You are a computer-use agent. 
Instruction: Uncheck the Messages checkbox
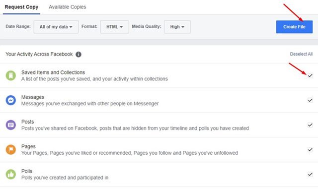(x=310, y=100)
